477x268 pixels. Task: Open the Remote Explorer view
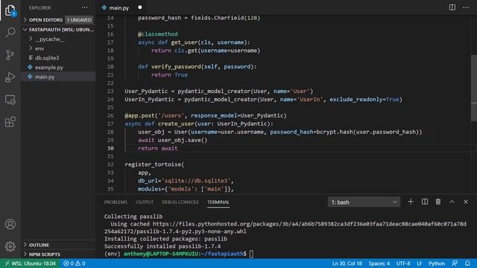[x=10, y=100]
